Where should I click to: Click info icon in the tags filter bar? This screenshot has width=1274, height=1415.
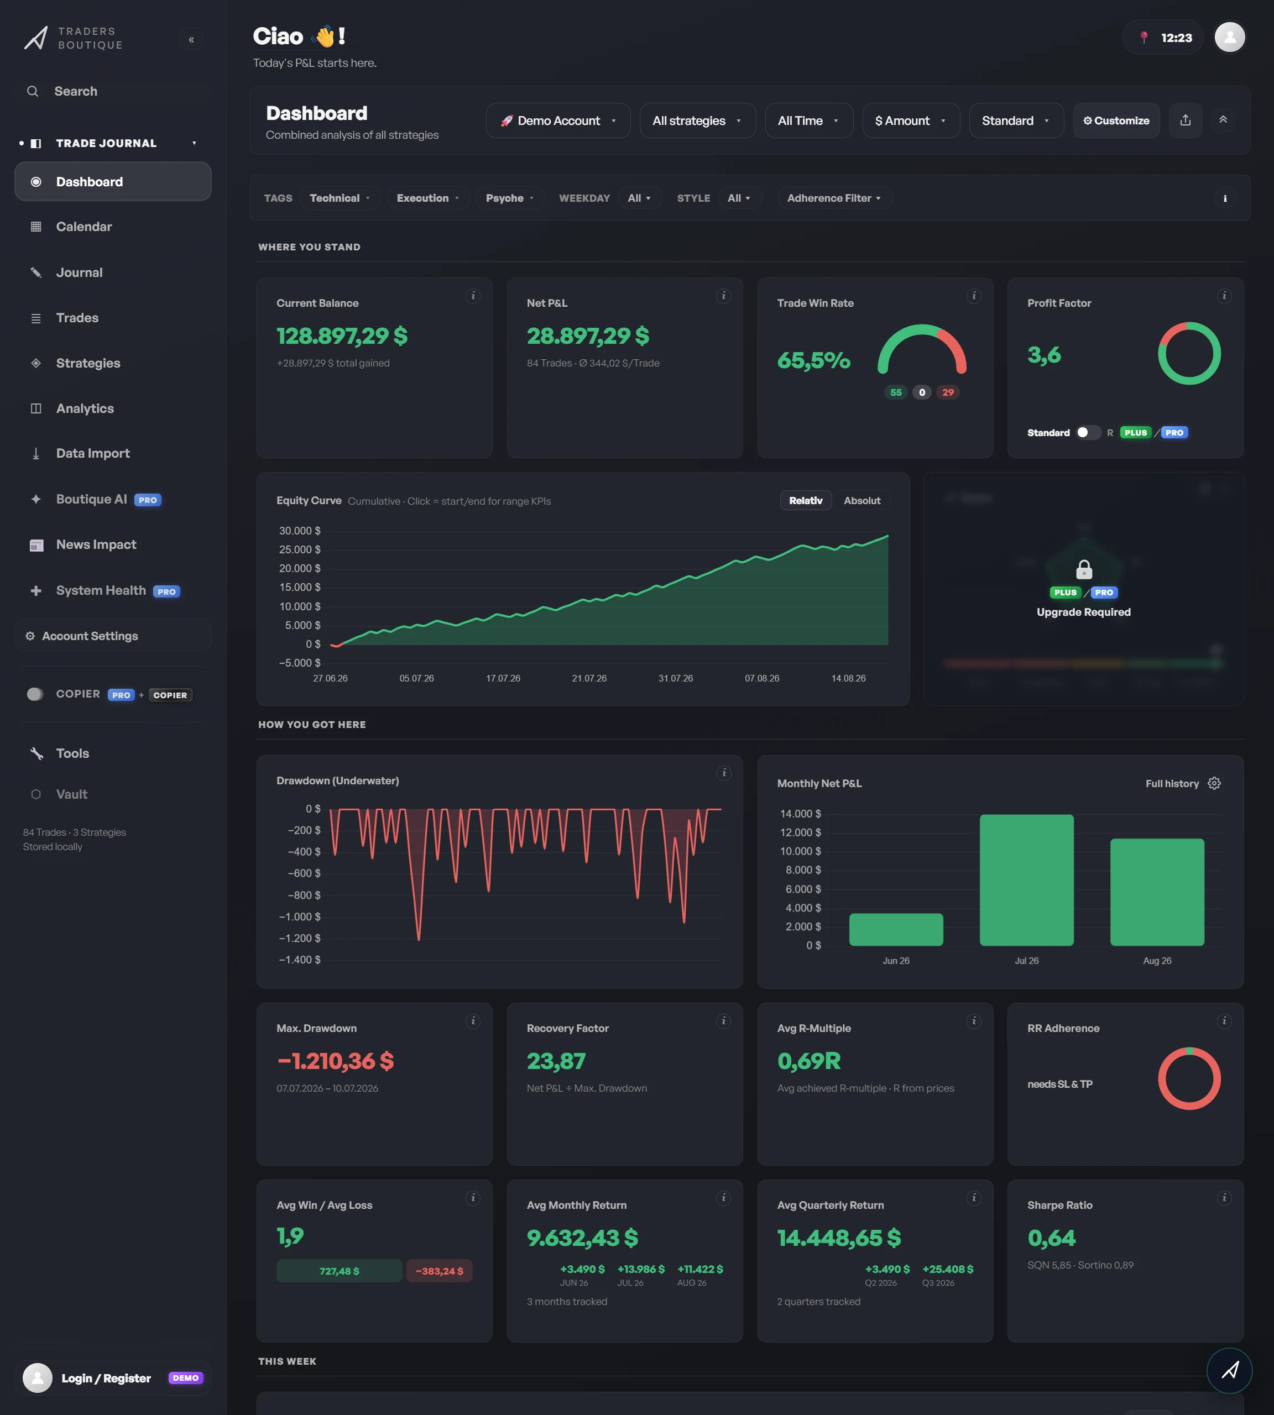(1225, 198)
